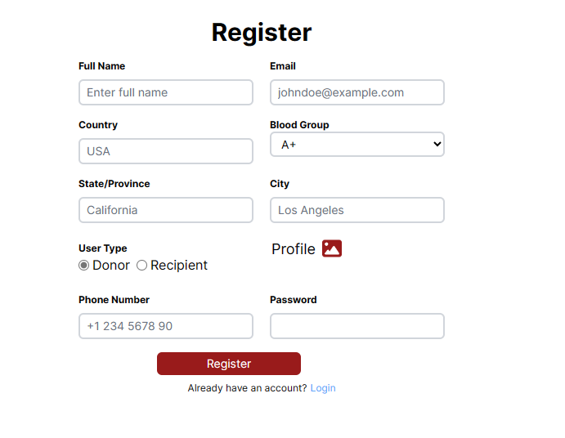Select the Donor radio button
The width and height of the screenshot is (565, 438).
click(x=83, y=266)
